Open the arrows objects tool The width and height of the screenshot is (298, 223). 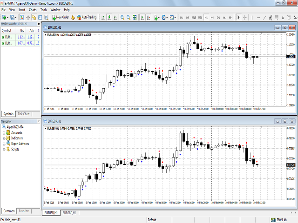coord(295,18)
